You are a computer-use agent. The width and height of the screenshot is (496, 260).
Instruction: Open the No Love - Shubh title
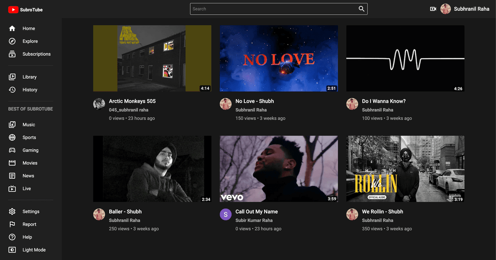(x=254, y=101)
